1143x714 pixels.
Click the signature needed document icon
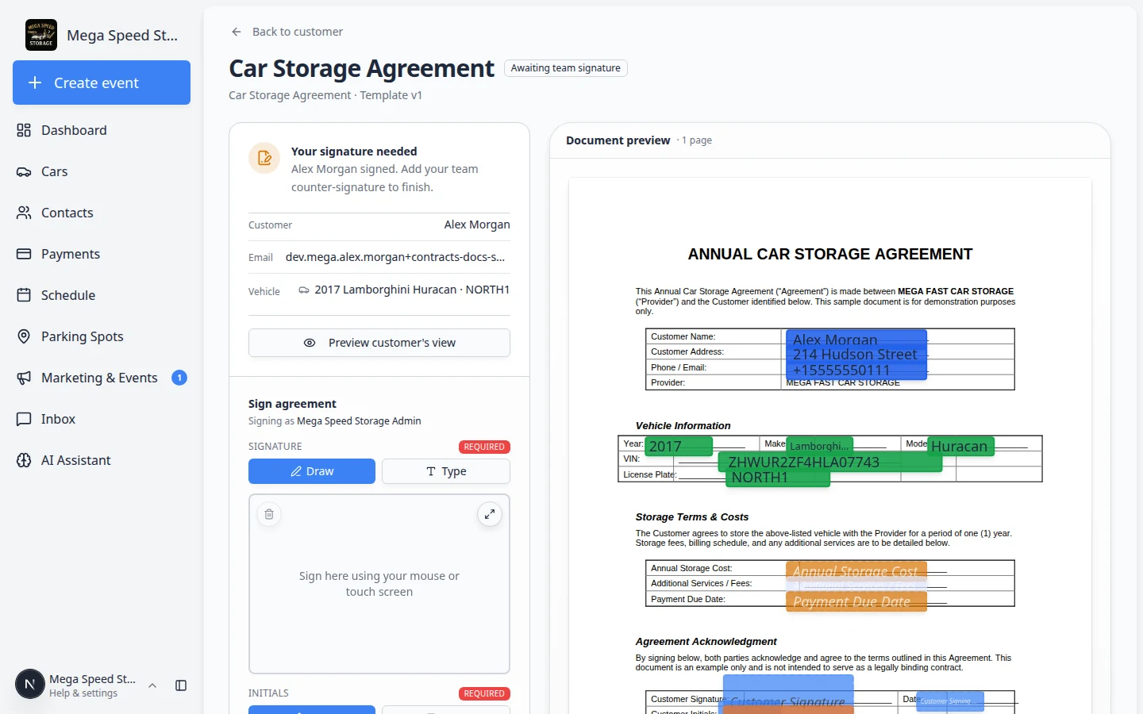click(264, 158)
